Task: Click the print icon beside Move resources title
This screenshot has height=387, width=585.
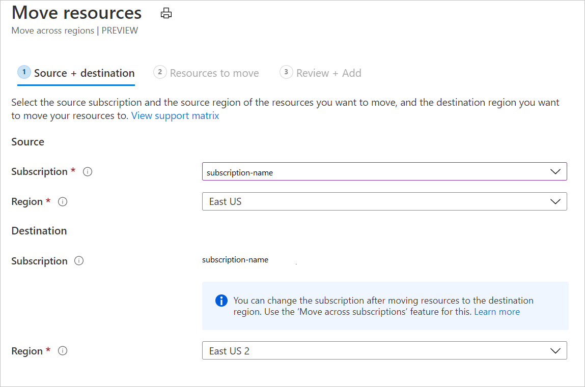Action: (x=165, y=13)
